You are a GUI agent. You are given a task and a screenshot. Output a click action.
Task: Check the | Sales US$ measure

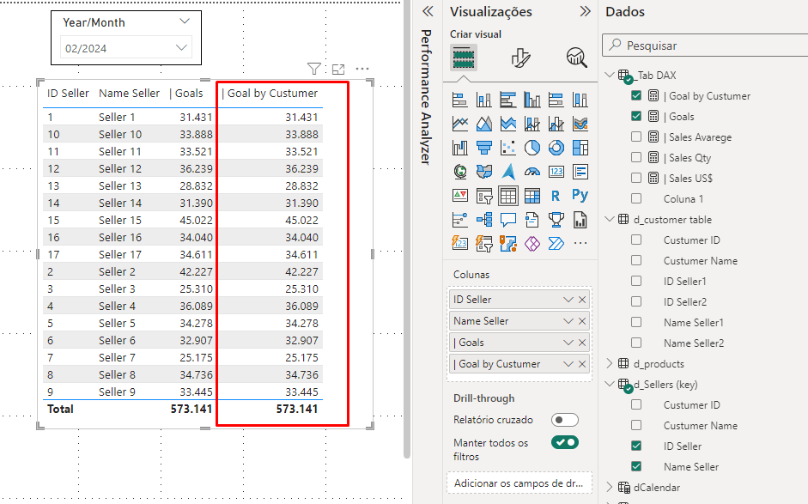636,178
